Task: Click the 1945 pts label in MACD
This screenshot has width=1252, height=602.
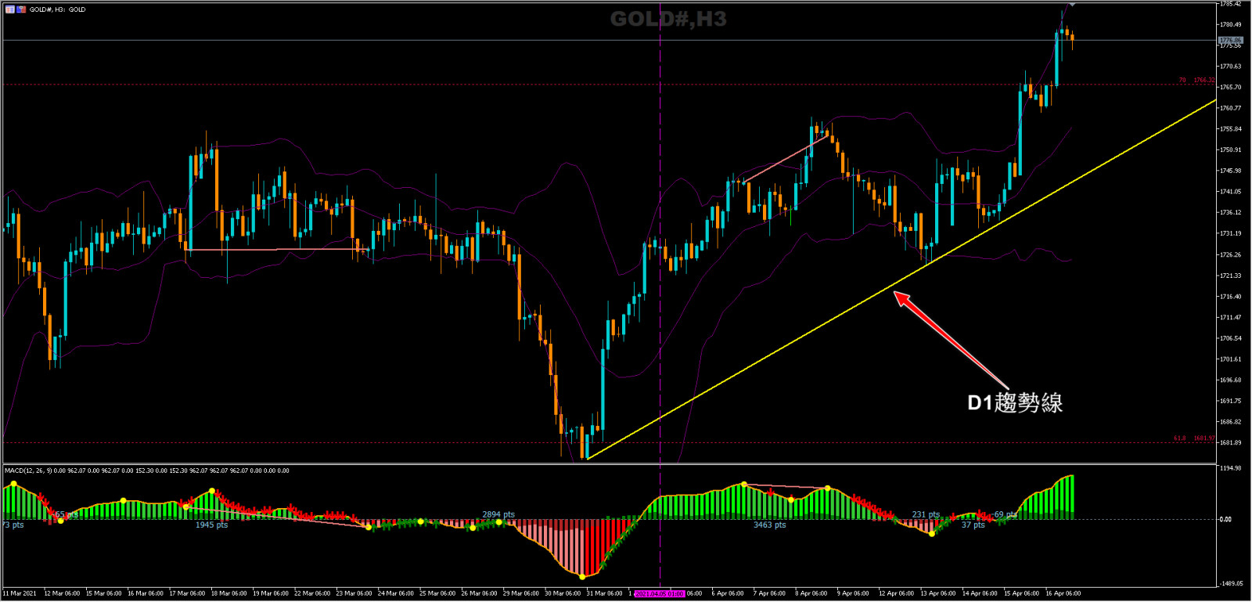Action: point(211,524)
